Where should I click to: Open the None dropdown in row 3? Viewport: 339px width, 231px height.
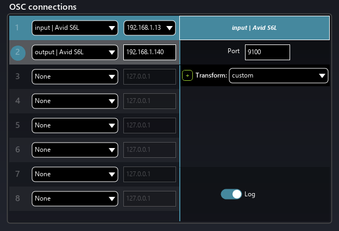75,76
